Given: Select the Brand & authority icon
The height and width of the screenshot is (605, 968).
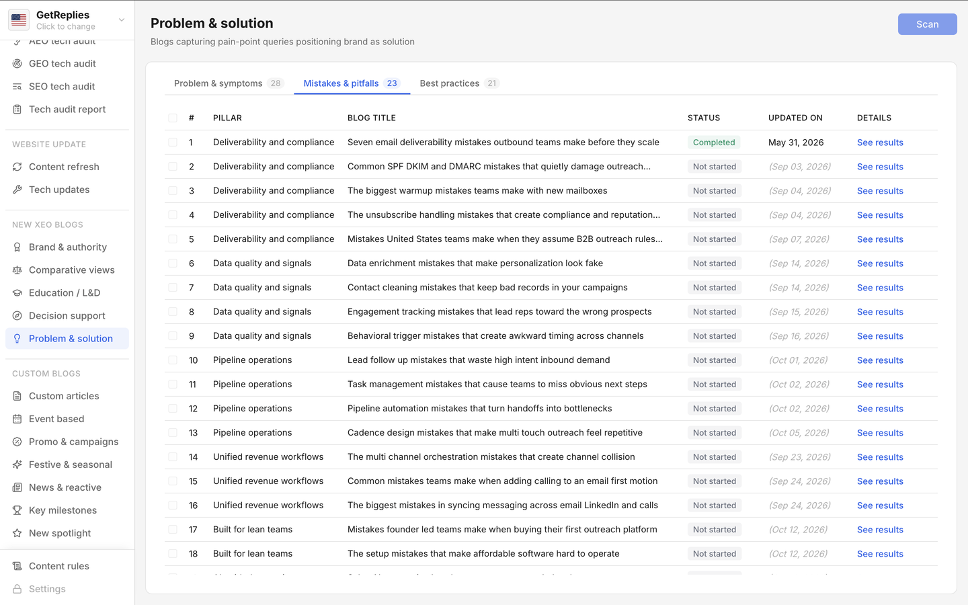Looking at the screenshot, I should pos(17,247).
